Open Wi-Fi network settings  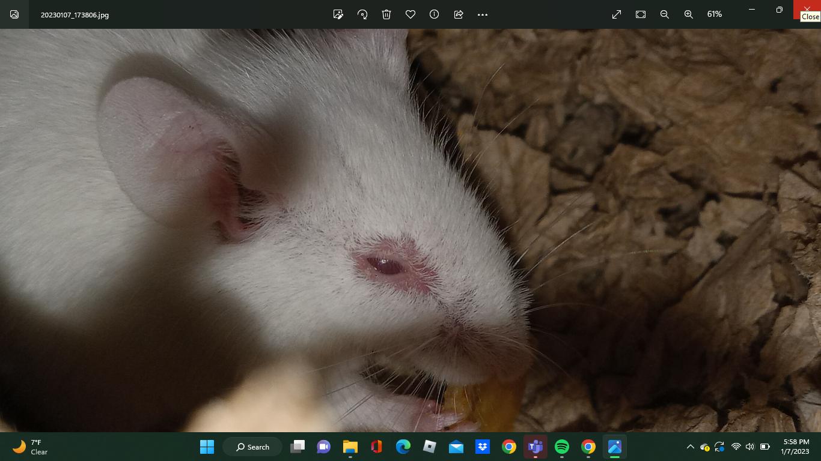tap(736, 447)
